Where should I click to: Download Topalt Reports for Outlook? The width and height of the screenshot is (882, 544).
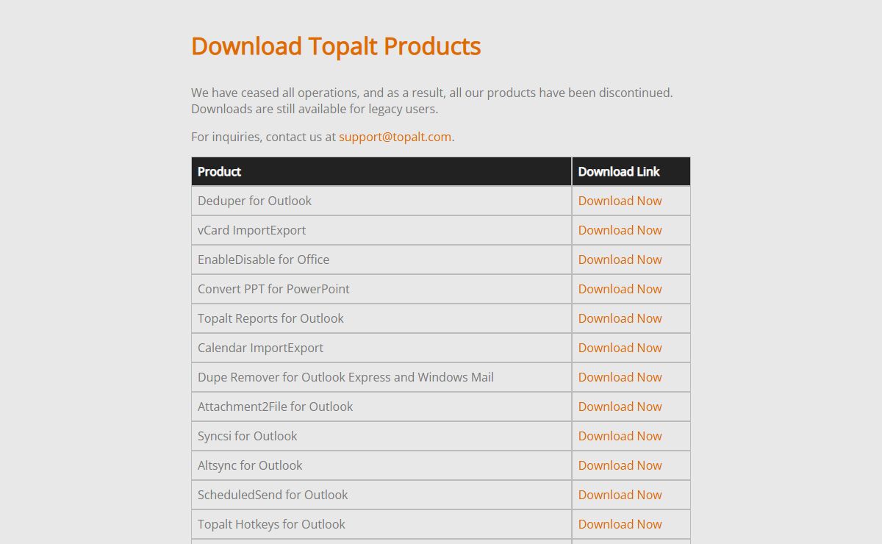[620, 318]
